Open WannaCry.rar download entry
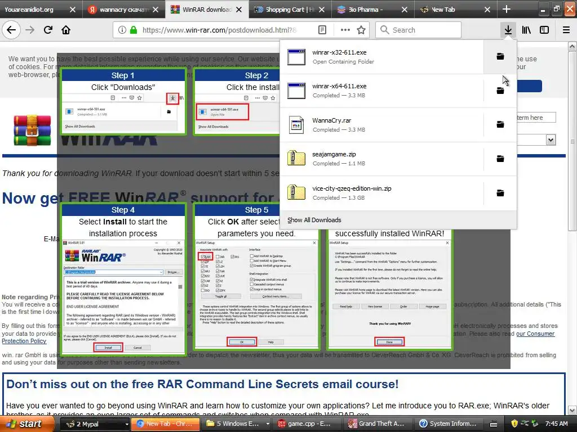577x432 pixels. click(381, 125)
